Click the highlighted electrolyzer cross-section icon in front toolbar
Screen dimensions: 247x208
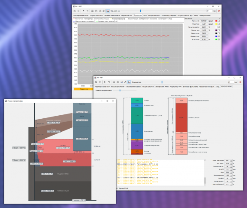(129, 82)
